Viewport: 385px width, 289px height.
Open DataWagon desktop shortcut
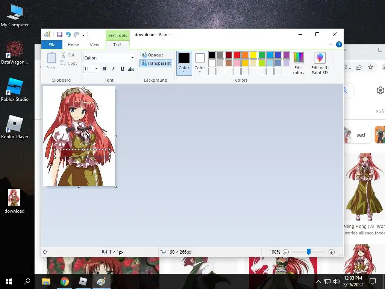pyautogui.click(x=15, y=53)
